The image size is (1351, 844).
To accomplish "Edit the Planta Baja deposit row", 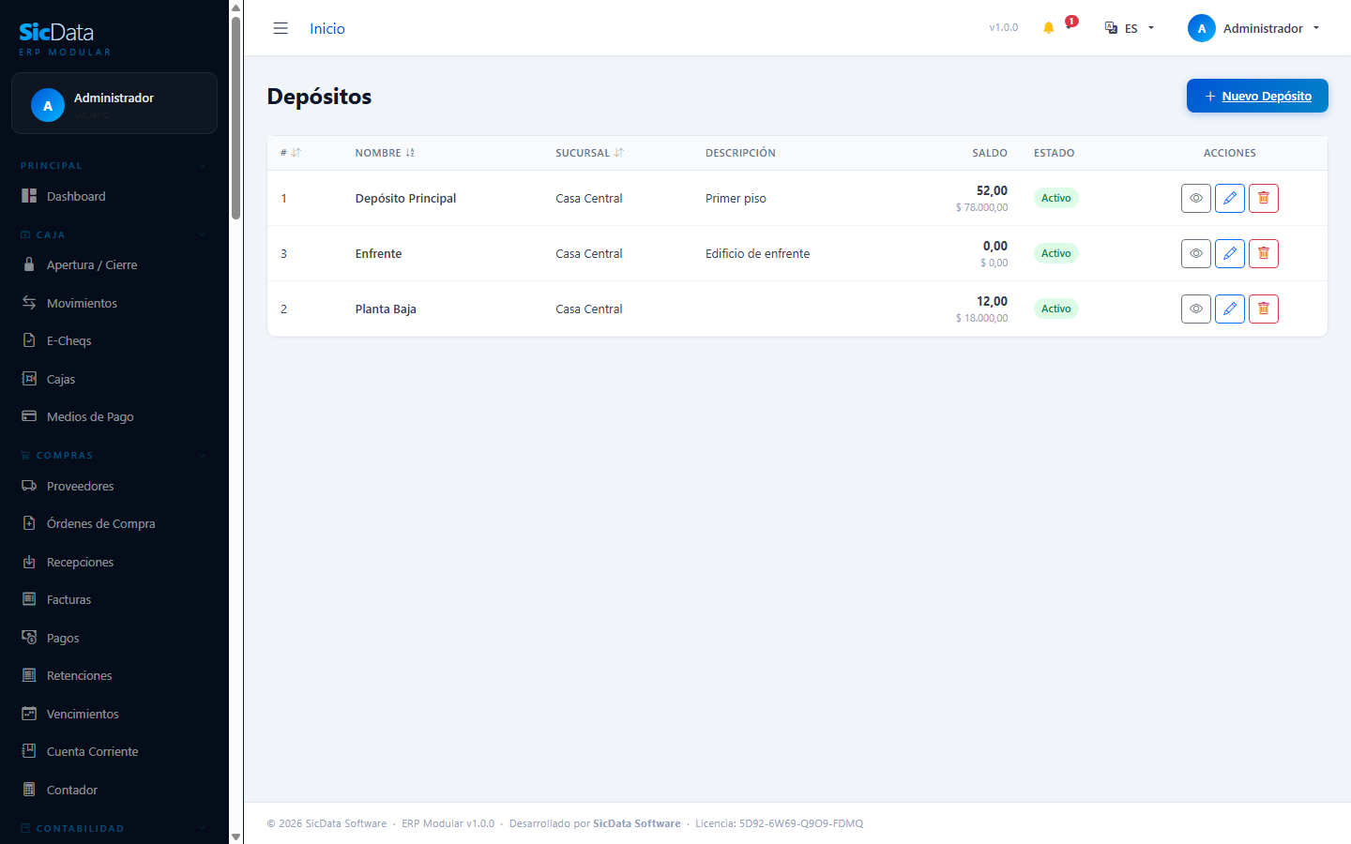I will coord(1230,309).
